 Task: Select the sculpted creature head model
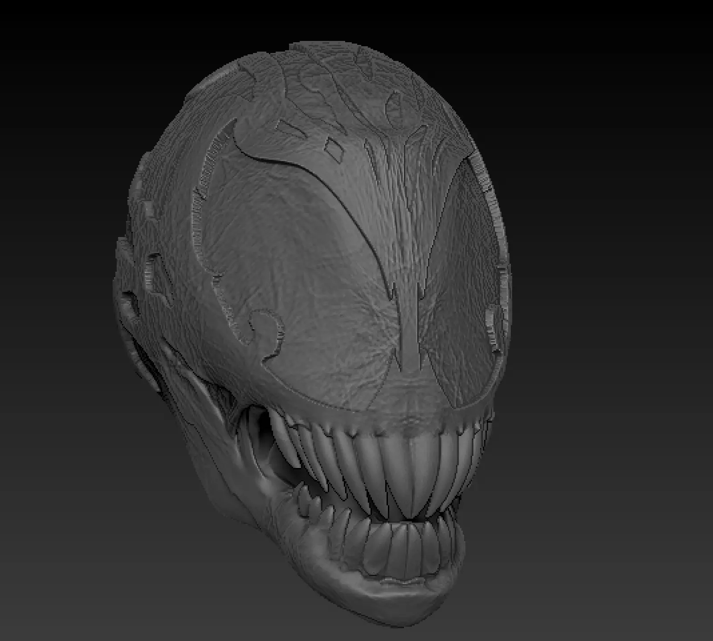[312, 334]
